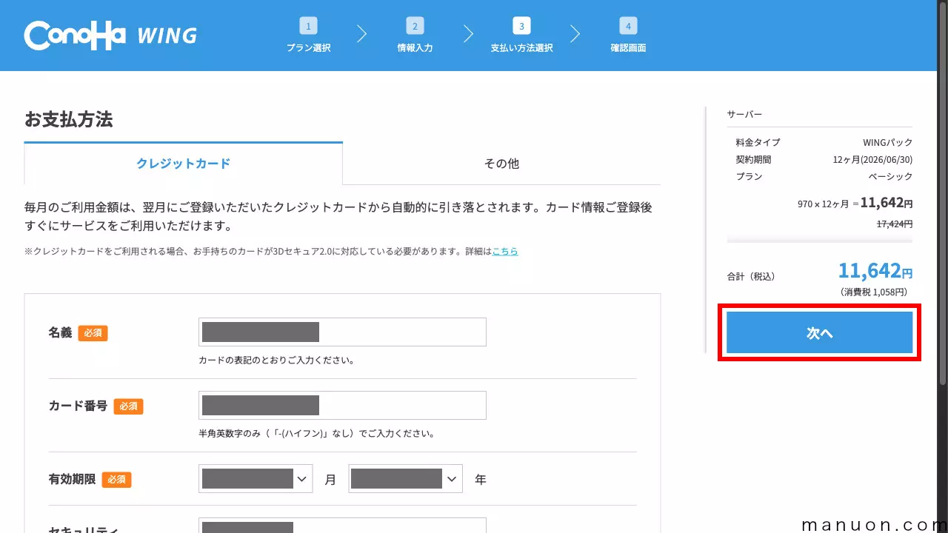Open the こちら link about 3D Secure
The image size is (948, 533).
pos(504,251)
